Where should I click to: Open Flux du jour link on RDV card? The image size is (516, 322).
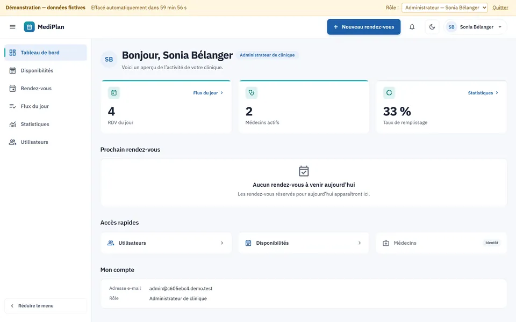(208, 93)
